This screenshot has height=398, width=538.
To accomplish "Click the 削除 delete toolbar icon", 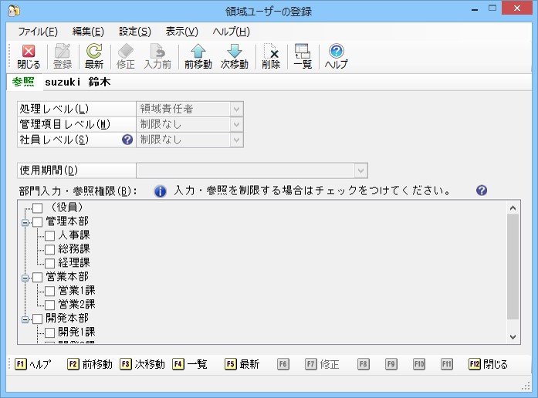I will point(271,56).
